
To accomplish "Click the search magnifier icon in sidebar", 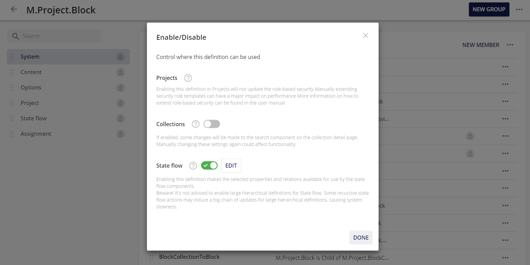I will [x=15, y=36].
